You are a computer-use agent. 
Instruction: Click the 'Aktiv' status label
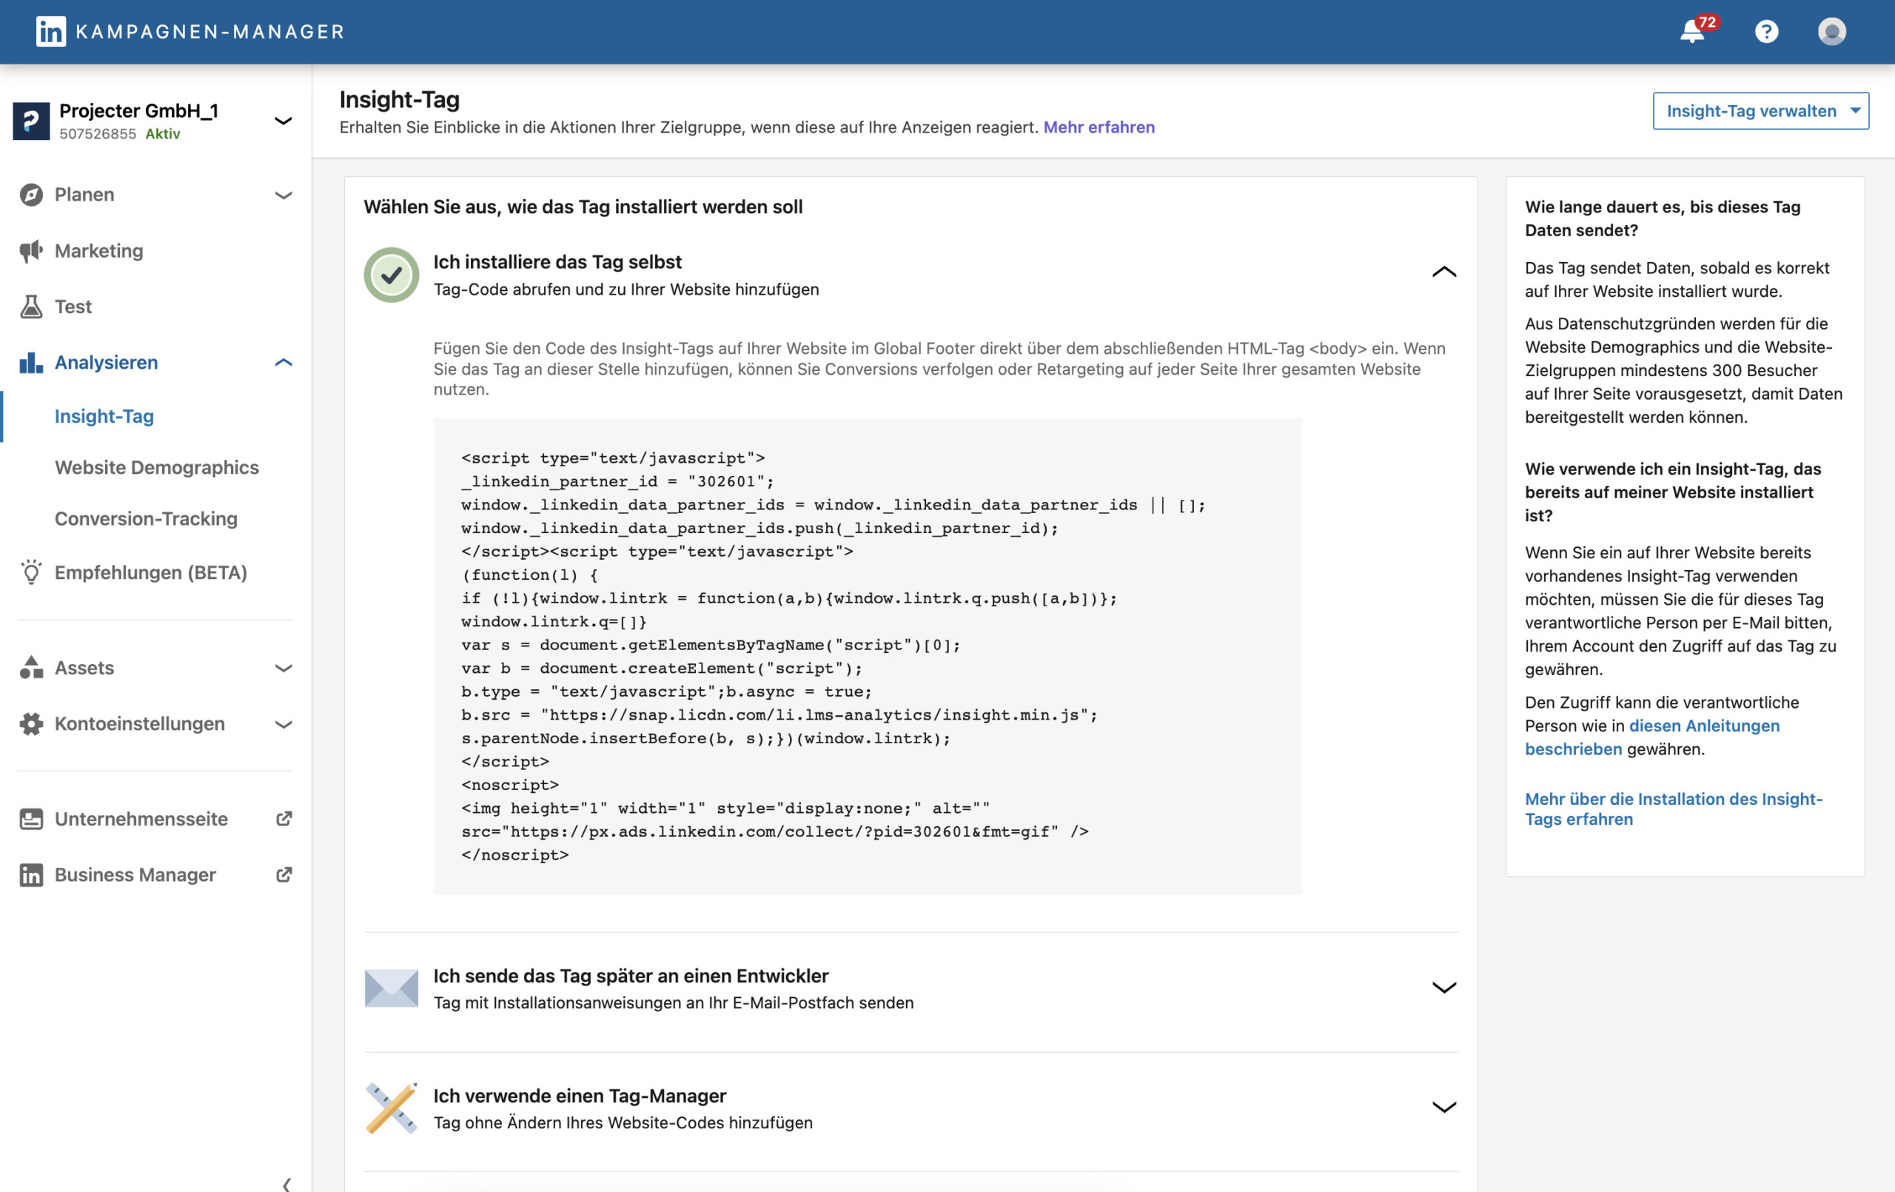pos(163,134)
